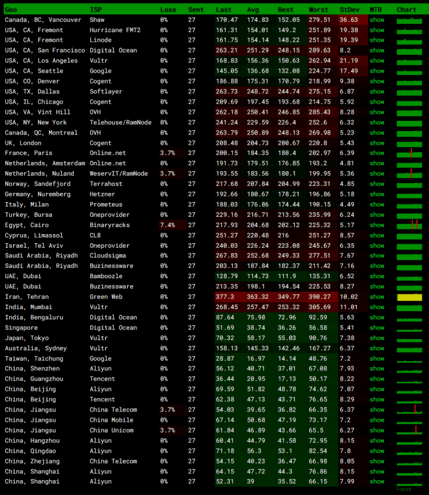This screenshot has height=495, width=429.
Task: Click the Loss column header
Action: (x=168, y=10)
